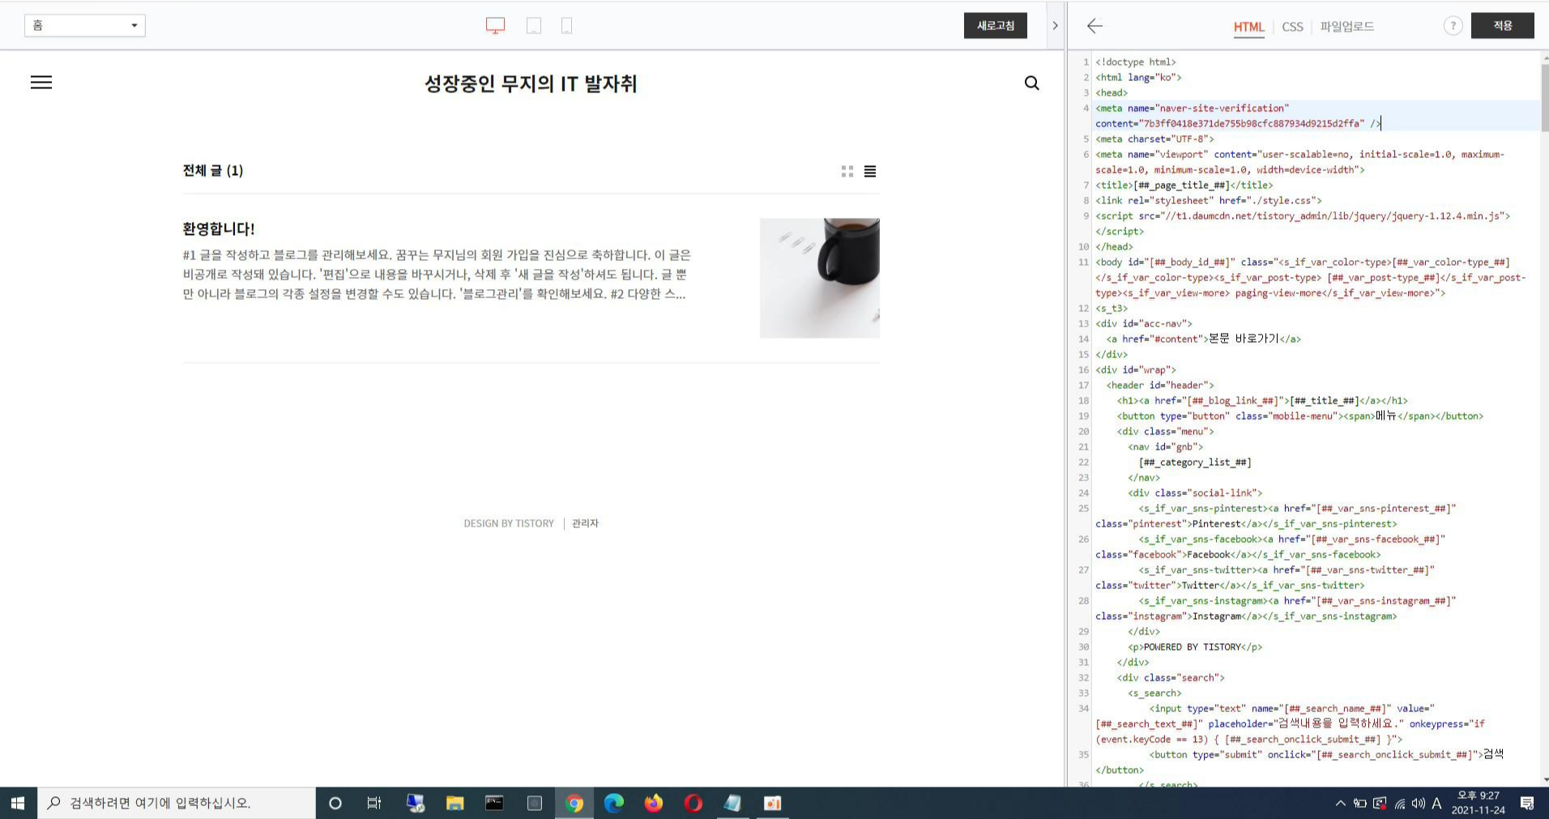Image resolution: width=1549 pixels, height=819 pixels.
Task: Open the hamburger menu on blog preview
Action: click(41, 83)
